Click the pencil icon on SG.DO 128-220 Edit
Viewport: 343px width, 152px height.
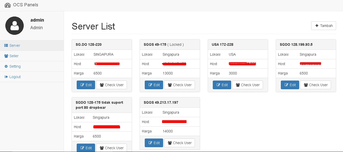pos(83,85)
